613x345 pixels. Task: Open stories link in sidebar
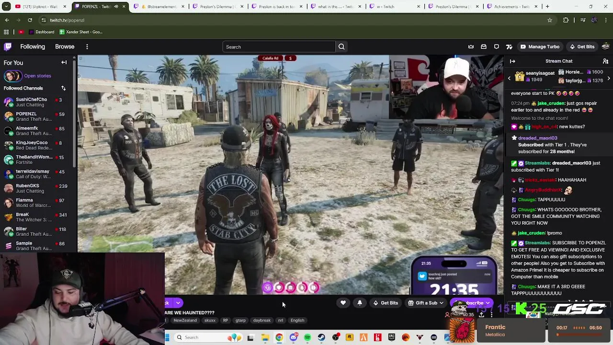coord(37,76)
